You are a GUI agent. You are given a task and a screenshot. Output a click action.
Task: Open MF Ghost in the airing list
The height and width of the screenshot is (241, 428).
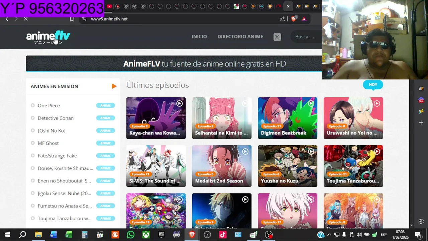point(48,143)
